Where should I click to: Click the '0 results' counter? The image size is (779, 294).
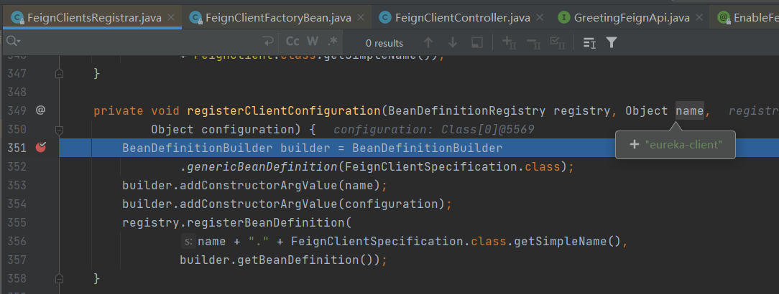click(x=384, y=43)
